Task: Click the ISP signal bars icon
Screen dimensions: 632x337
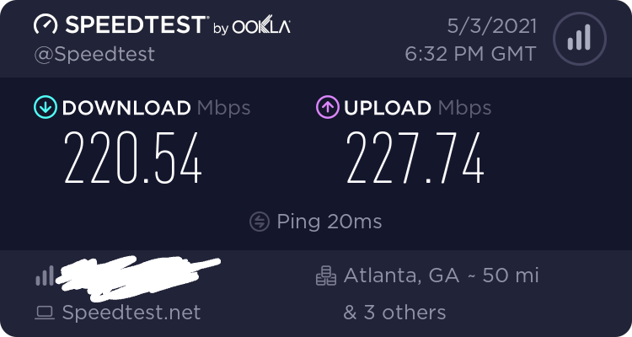Action: click(x=45, y=275)
